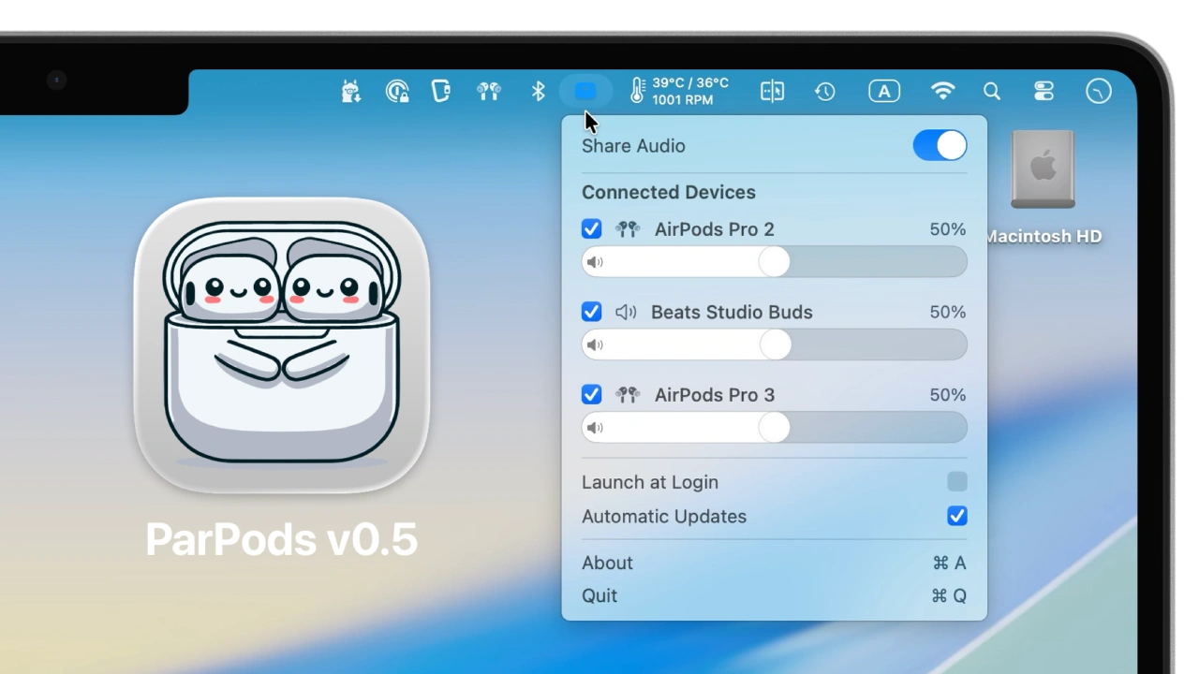Click the AirPods icon in the menu bar
1199x674 pixels.
pos(489,91)
